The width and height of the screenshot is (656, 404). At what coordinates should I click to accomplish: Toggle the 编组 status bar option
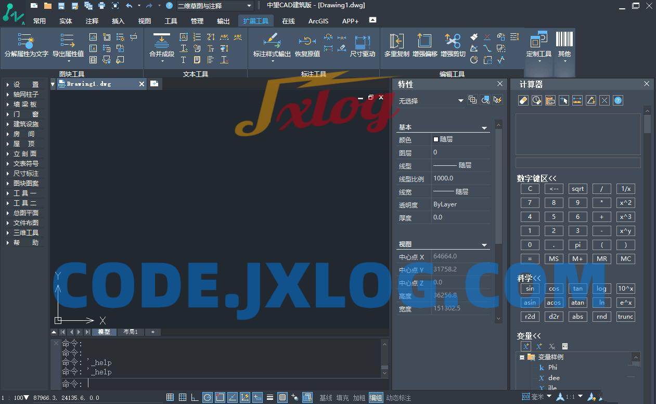click(x=375, y=398)
